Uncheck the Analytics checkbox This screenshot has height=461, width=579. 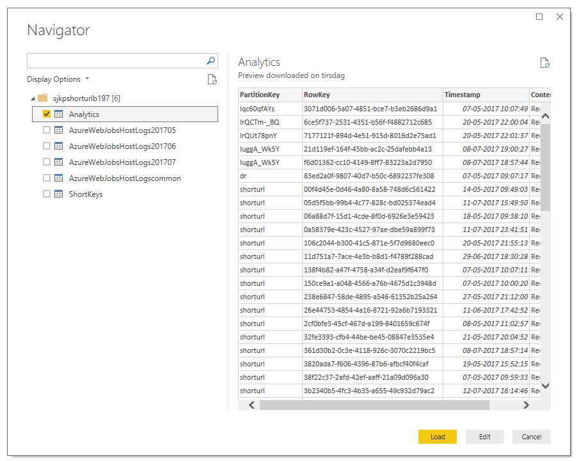click(47, 114)
